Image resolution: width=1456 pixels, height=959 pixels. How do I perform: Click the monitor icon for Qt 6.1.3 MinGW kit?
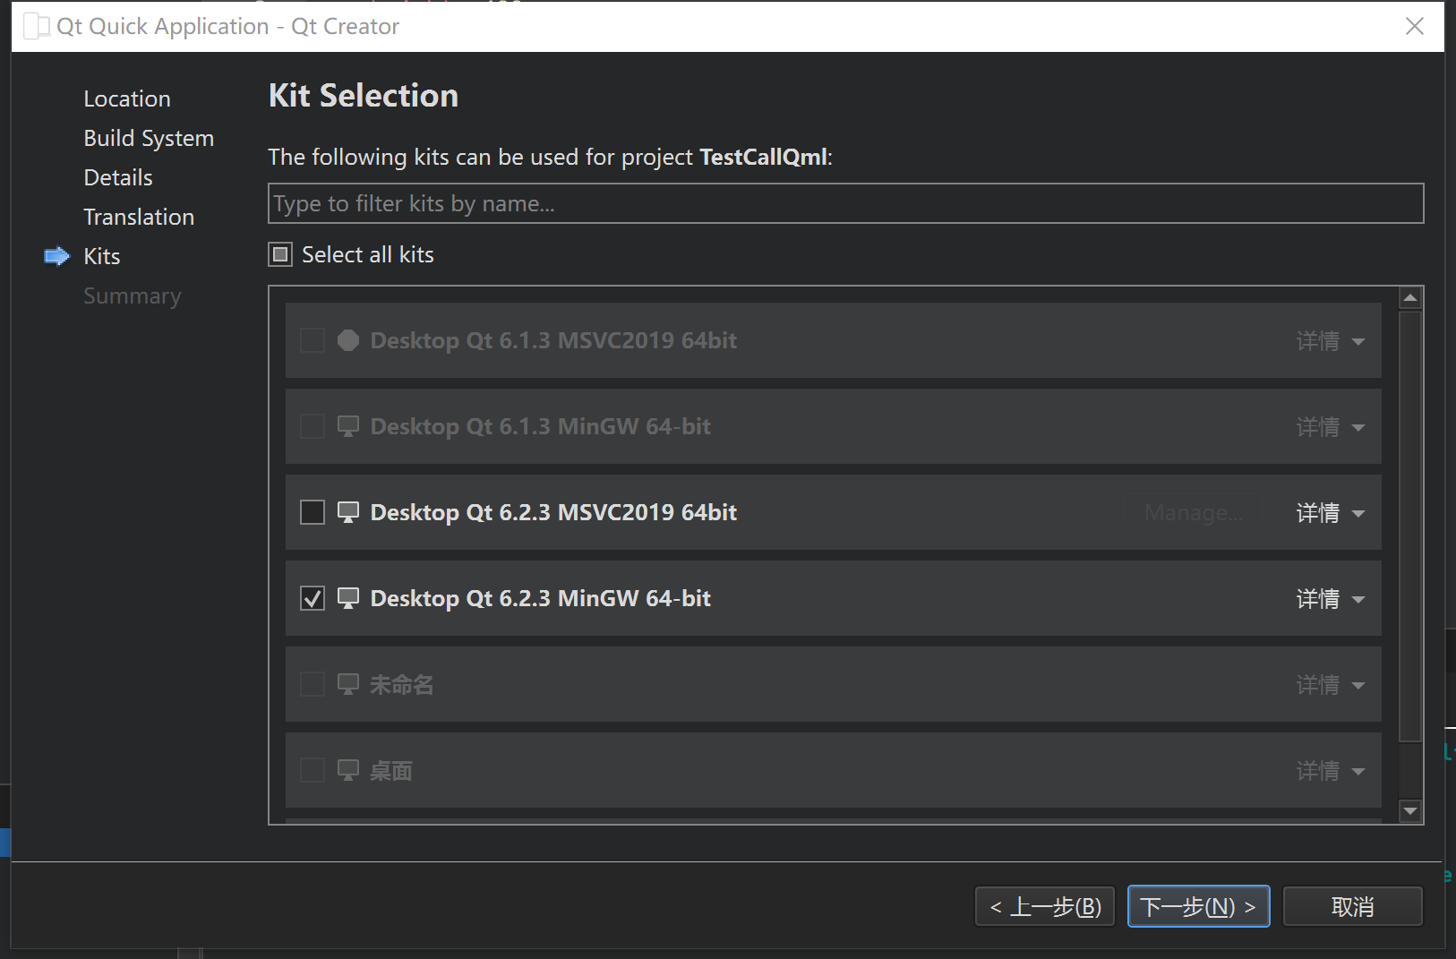click(348, 425)
